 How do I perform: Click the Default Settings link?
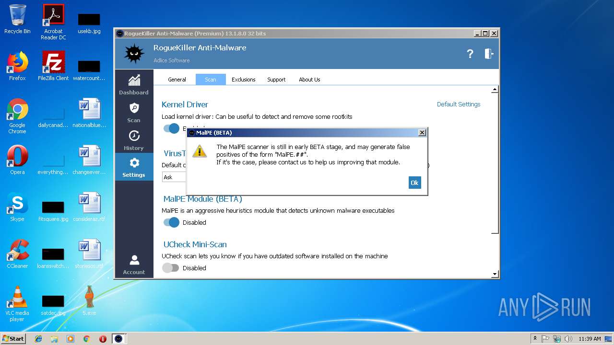point(459,104)
